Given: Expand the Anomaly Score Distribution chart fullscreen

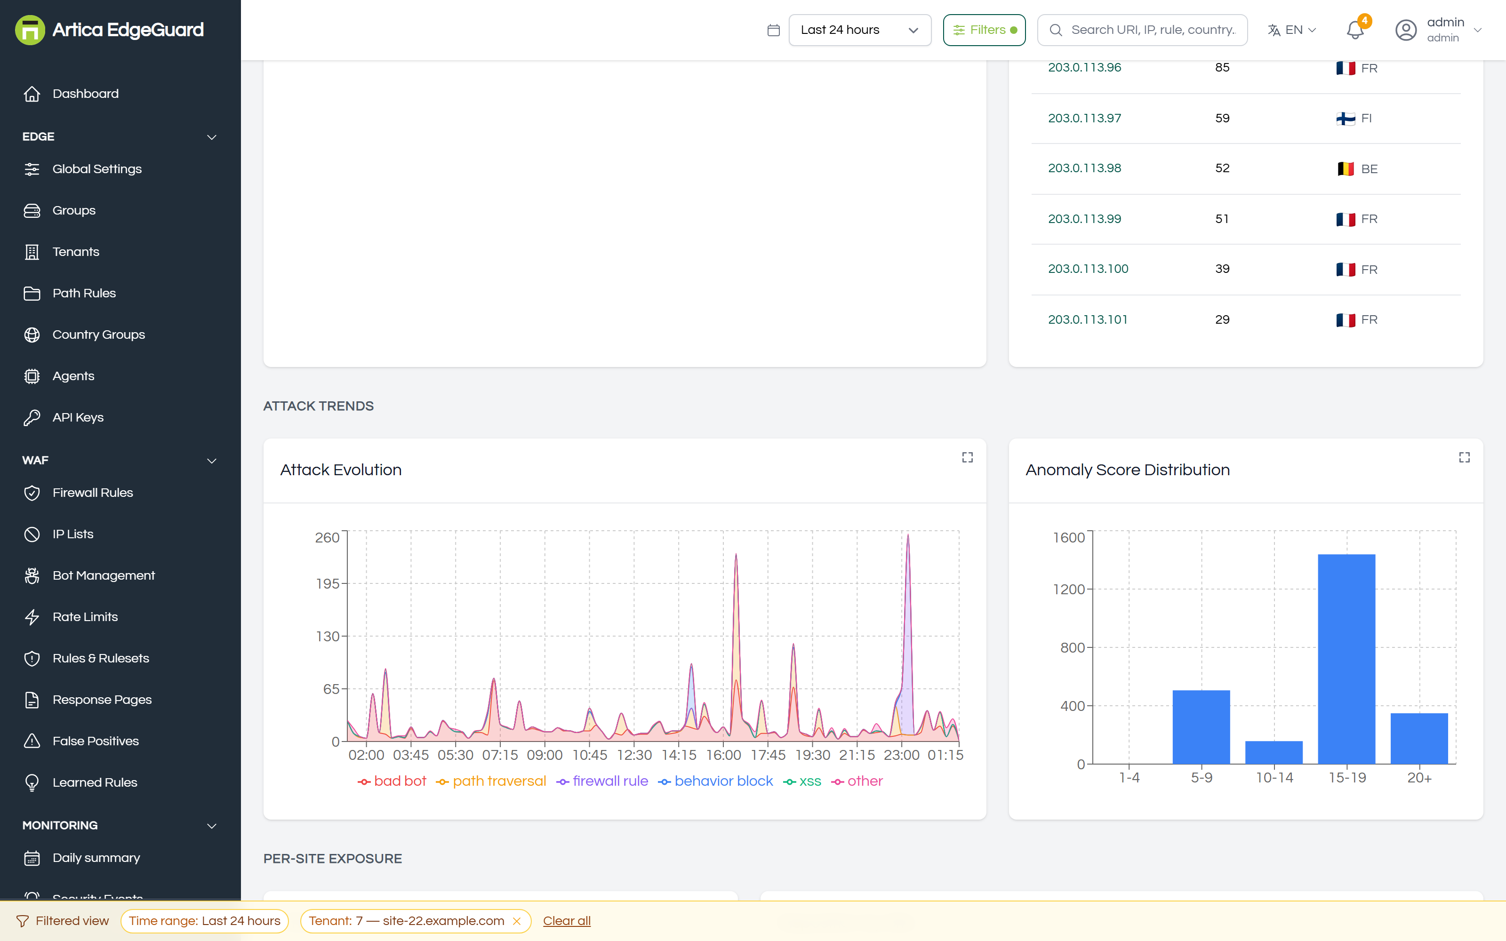Looking at the screenshot, I should [x=1464, y=457].
